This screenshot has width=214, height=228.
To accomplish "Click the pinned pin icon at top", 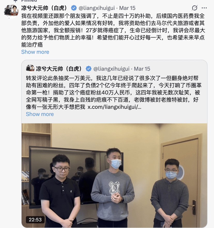I will click(x=15, y=1).
